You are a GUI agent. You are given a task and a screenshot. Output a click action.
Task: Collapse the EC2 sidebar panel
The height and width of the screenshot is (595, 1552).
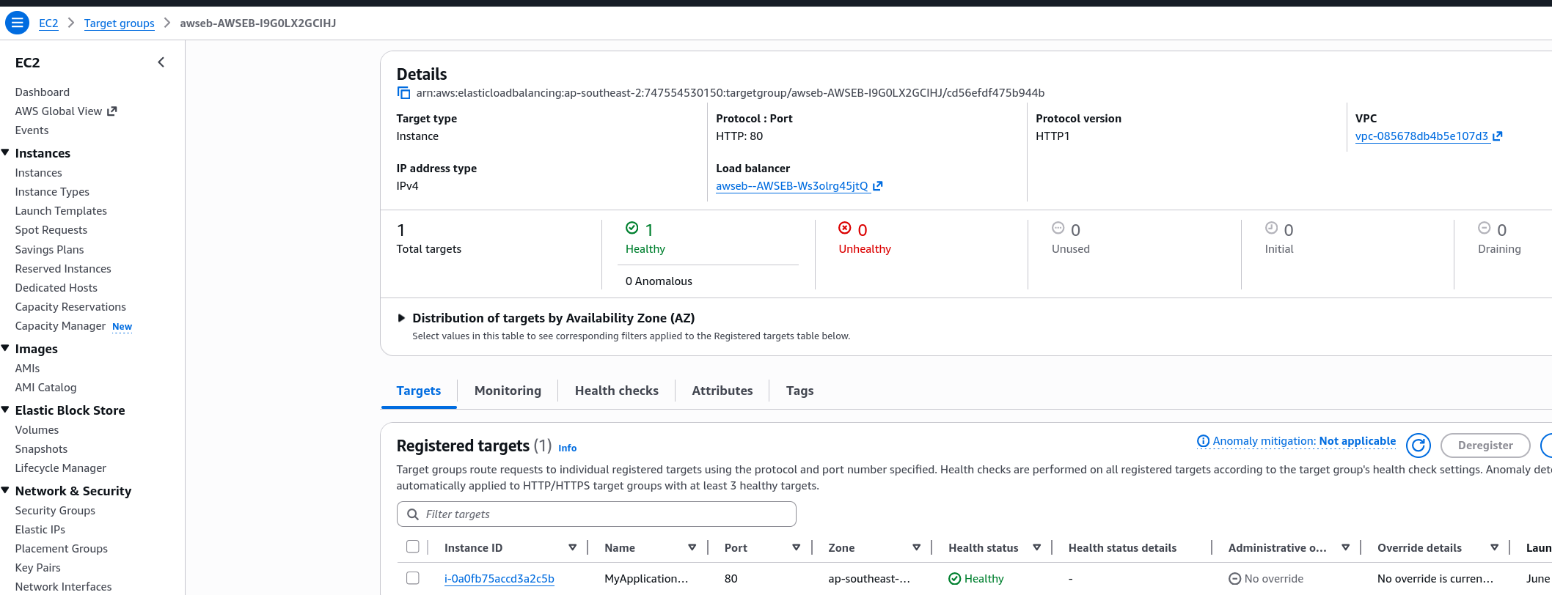[161, 62]
